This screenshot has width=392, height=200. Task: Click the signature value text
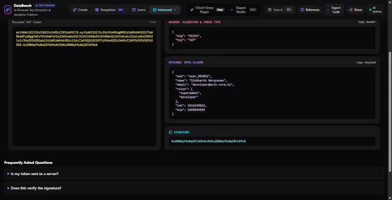point(209,141)
